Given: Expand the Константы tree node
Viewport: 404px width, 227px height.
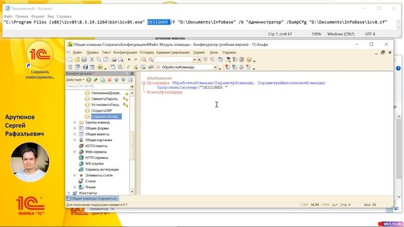Looking at the screenshot, I should coord(69,193).
